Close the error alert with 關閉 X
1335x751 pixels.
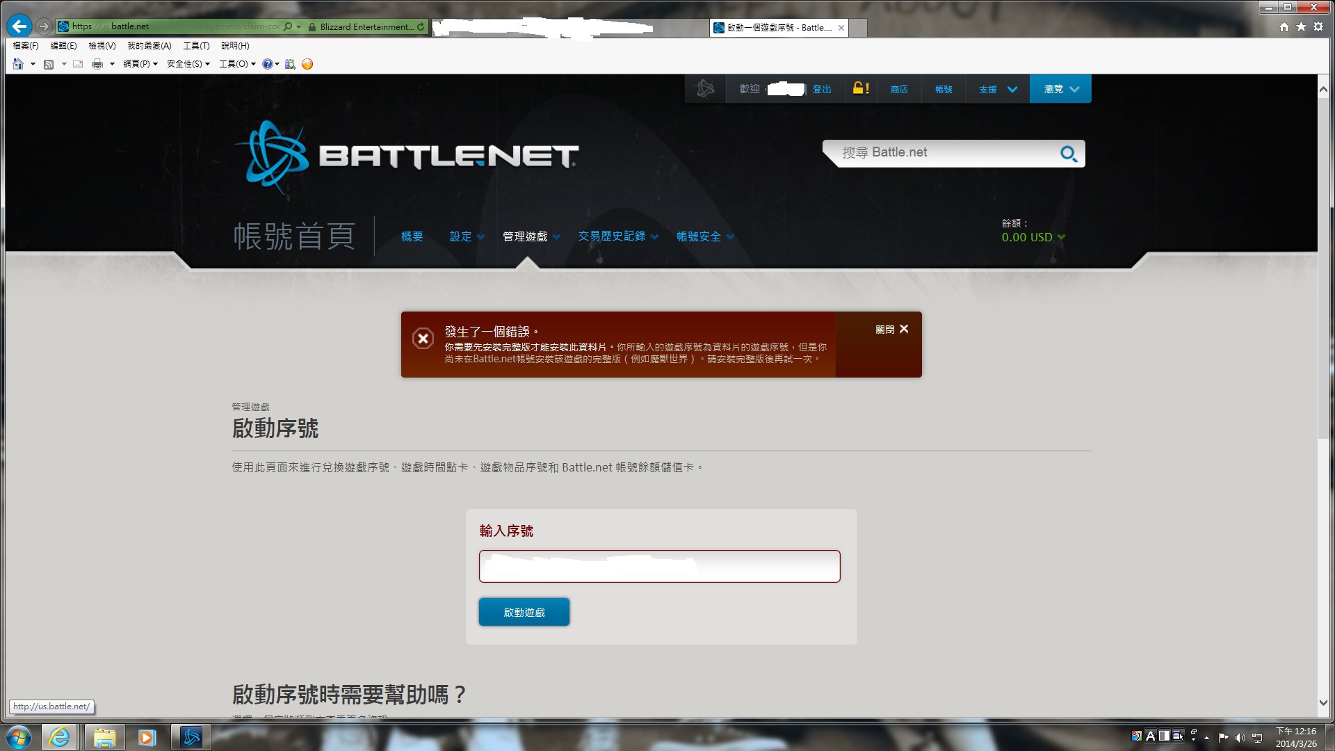pyautogui.click(x=892, y=330)
